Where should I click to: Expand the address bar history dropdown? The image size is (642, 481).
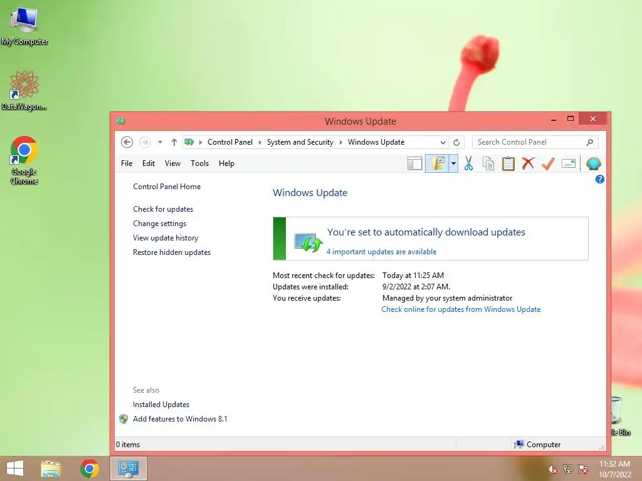point(443,142)
